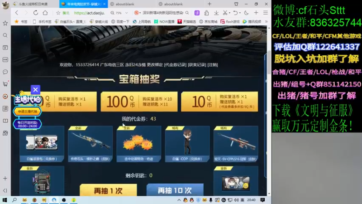Open the browser hamburger menu

(x=266, y=13)
